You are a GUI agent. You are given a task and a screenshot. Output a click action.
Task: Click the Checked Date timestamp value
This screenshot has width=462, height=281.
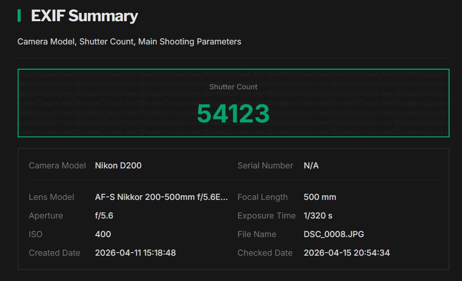[347, 253]
